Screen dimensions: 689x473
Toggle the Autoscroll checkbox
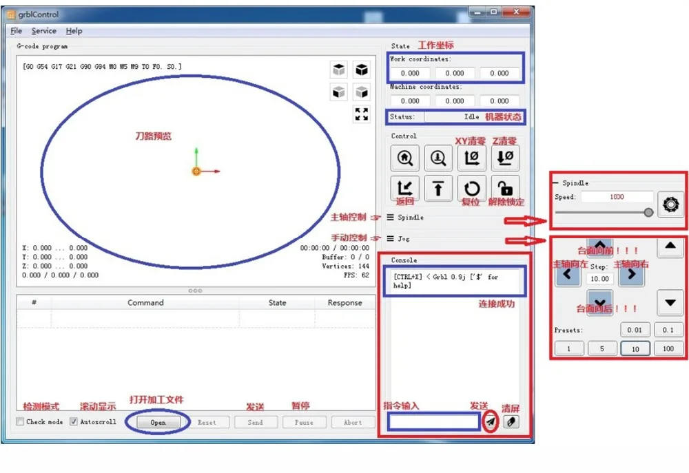(74, 421)
